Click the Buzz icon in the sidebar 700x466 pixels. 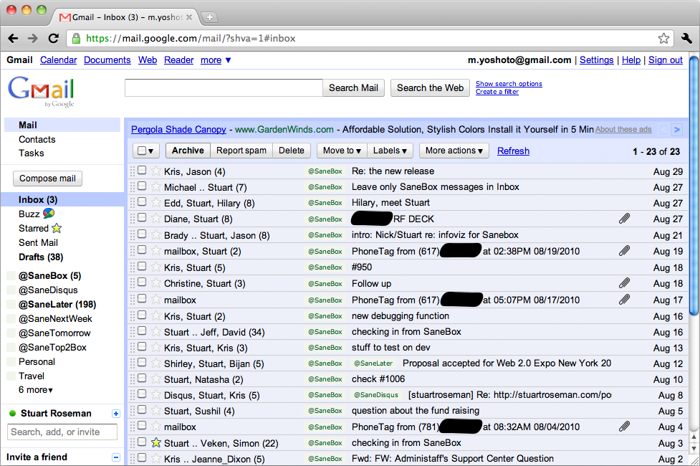pos(49,214)
